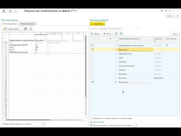Select column 3 header in source table
Viewport: 181px width, 136px height.
point(54,33)
